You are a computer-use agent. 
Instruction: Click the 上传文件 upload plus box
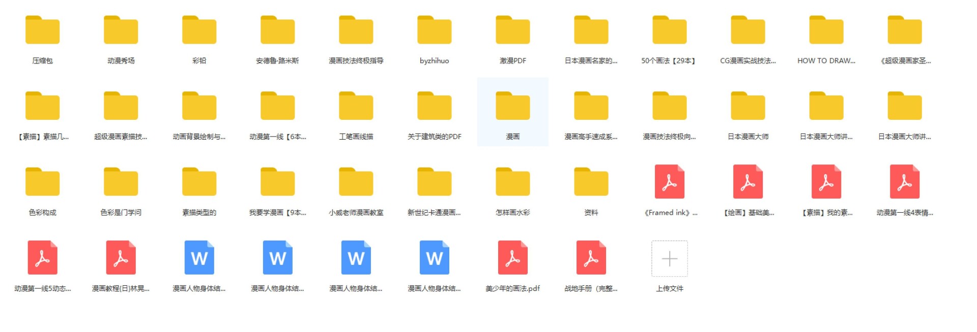pos(669,259)
